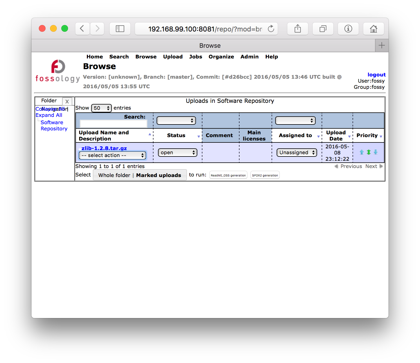The image size is (420, 363).
Task: Open the Unassigned dropdown
Action: pos(297,153)
